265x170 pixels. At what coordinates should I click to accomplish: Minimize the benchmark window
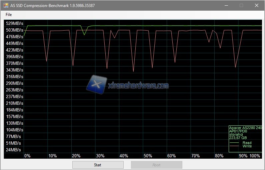point(227,5)
